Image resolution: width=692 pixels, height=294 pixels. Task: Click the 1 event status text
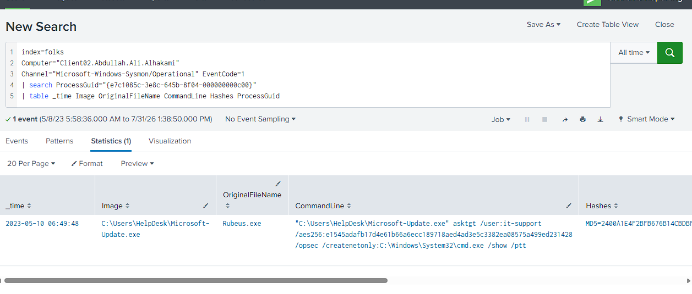(x=108, y=119)
